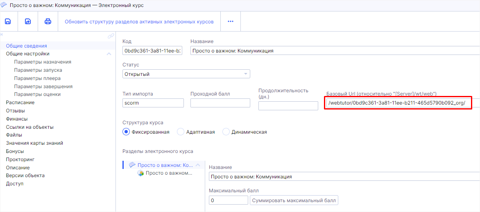The height and width of the screenshot is (212, 480).
Task: Click the Максимальный балл field with 0
Action: tap(229, 201)
